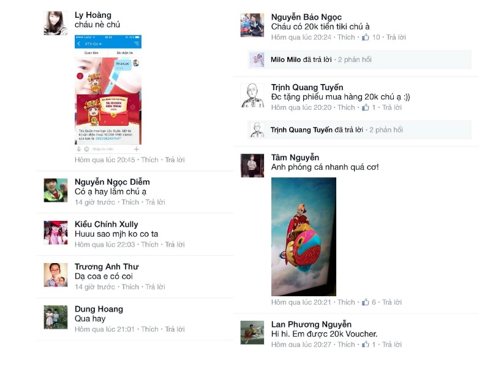The height and width of the screenshot is (368, 490).
Task: Expand Milo Milo's 2 replies thread
Action: 360,59
